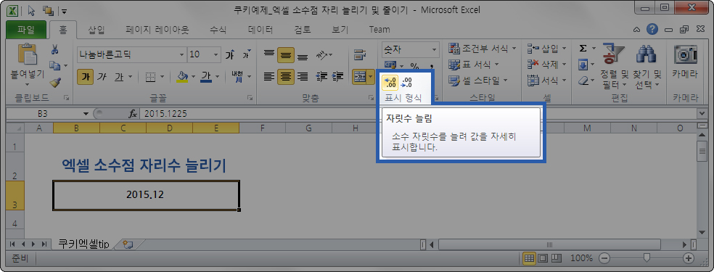Select the Format Painter brush icon
Viewport: 714px width, 272px height.
pos(55,83)
